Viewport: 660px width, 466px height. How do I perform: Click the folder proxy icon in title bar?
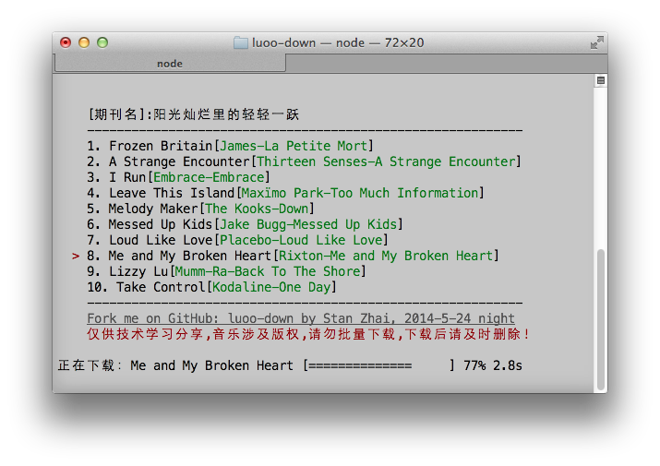tap(241, 42)
